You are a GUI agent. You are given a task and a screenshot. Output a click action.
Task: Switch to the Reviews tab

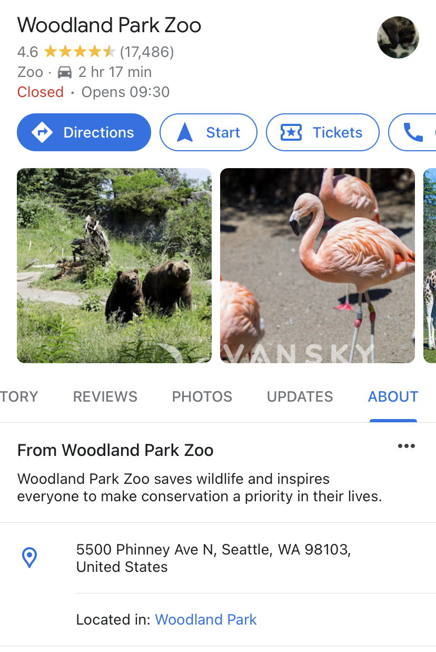pos(105,396)
